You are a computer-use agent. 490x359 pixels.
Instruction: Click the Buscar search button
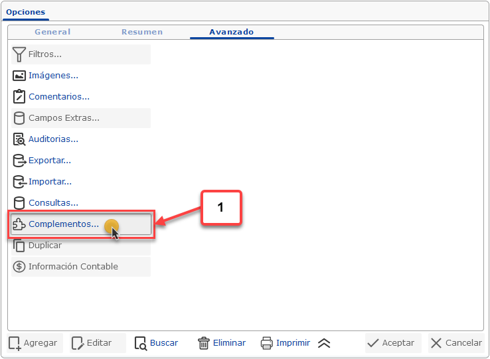click(157, 343)
